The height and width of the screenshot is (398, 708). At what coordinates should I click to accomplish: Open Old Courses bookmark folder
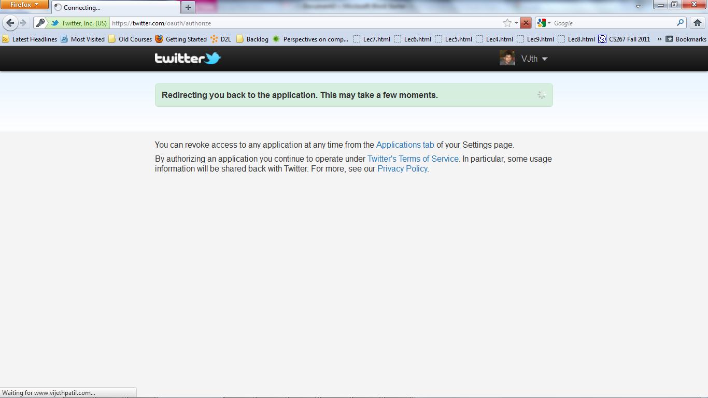point(130,39)
